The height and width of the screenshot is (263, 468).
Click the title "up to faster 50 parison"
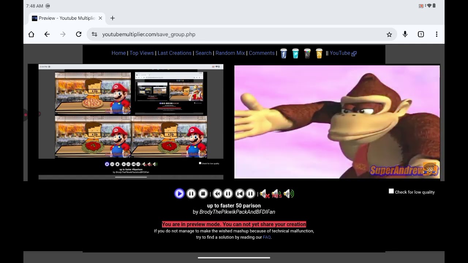pyautogui.click(x=234, y=206)
